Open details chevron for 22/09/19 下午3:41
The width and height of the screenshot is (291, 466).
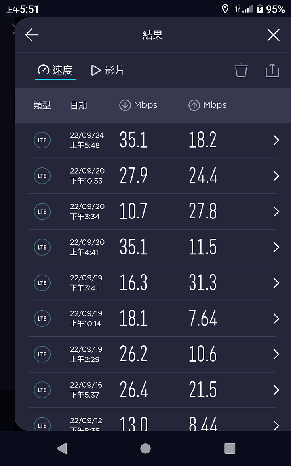point(276,283)
